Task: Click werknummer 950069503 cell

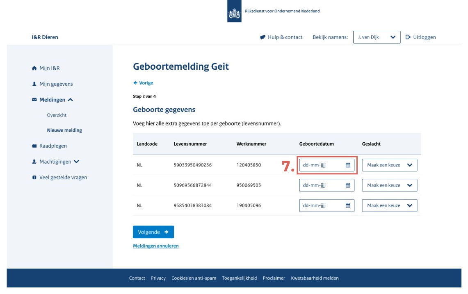Action: [x=249, y=185]
